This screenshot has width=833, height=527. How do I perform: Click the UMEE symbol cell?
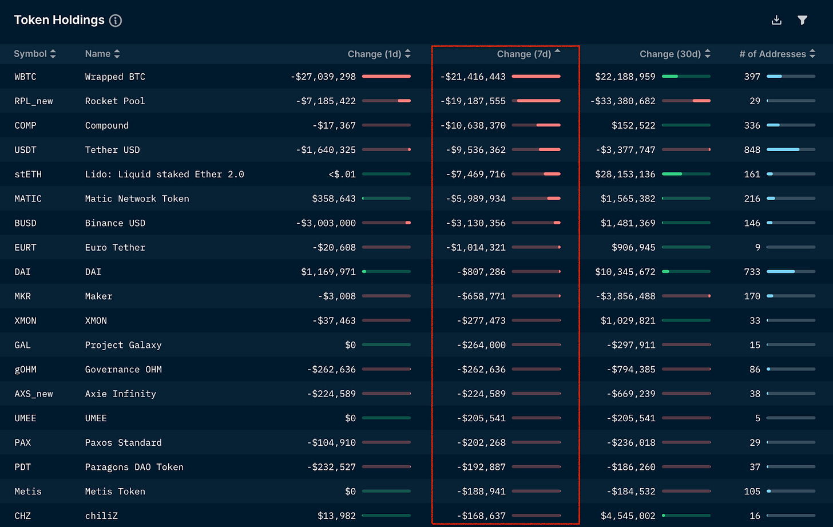coord(25,418)
